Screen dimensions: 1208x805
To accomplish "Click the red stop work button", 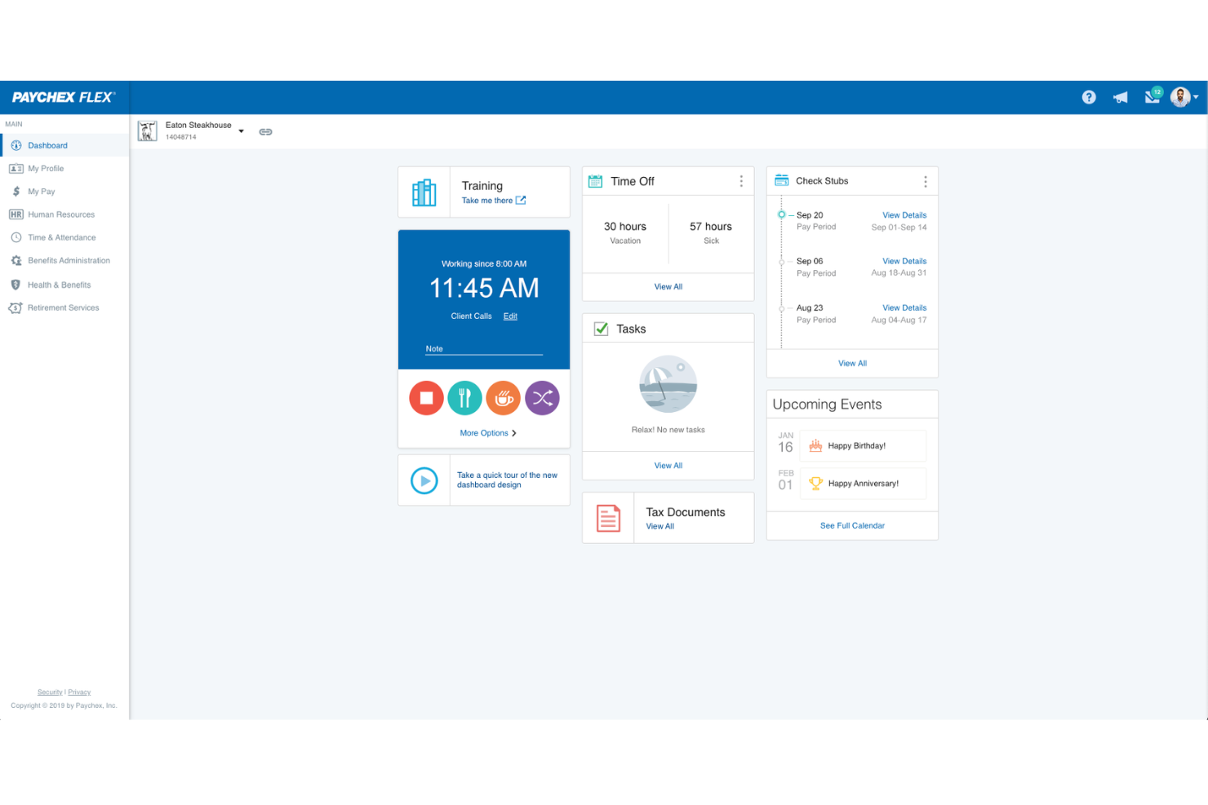I will tap(426, 398).
